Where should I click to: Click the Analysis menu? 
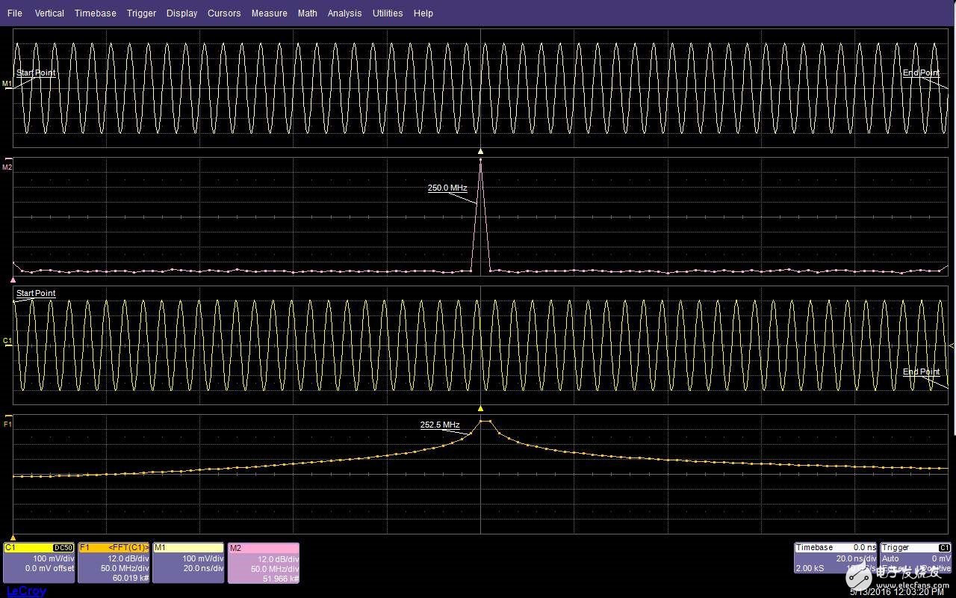344,13
